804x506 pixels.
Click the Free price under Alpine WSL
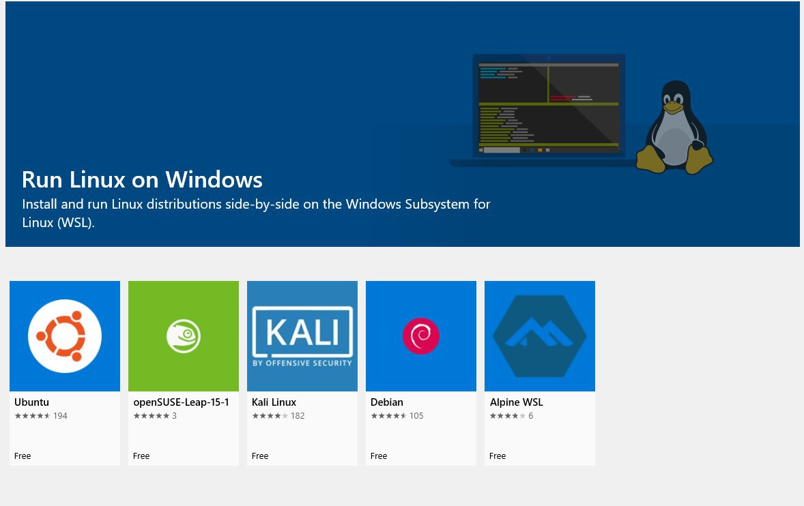pos(498,456)
